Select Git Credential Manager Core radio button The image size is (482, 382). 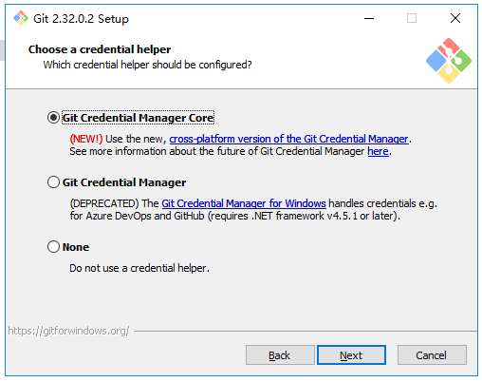click(x=53, y=118)
